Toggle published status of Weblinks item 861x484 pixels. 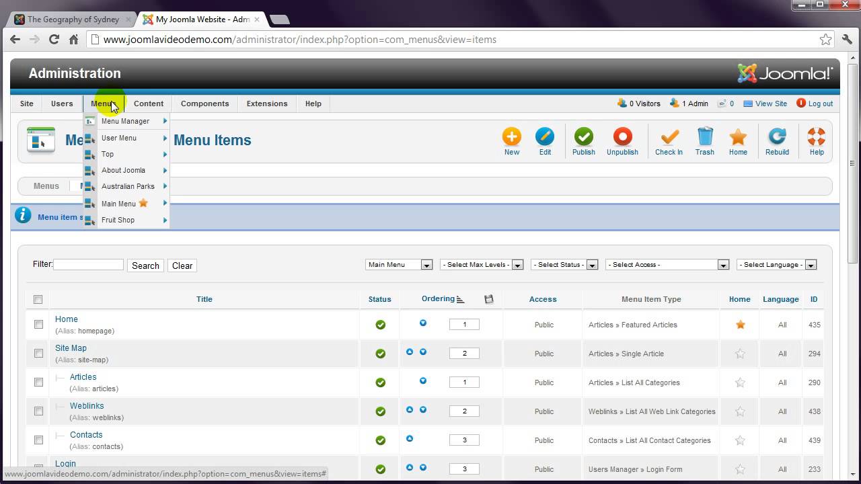tap(380, 411)
